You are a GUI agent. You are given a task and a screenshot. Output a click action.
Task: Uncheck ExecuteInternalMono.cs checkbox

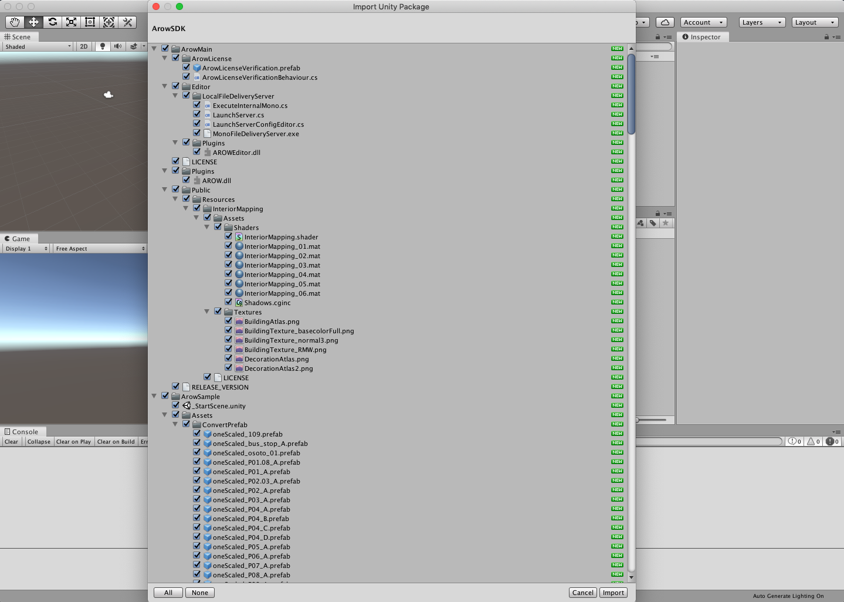[x=197, y=105]
